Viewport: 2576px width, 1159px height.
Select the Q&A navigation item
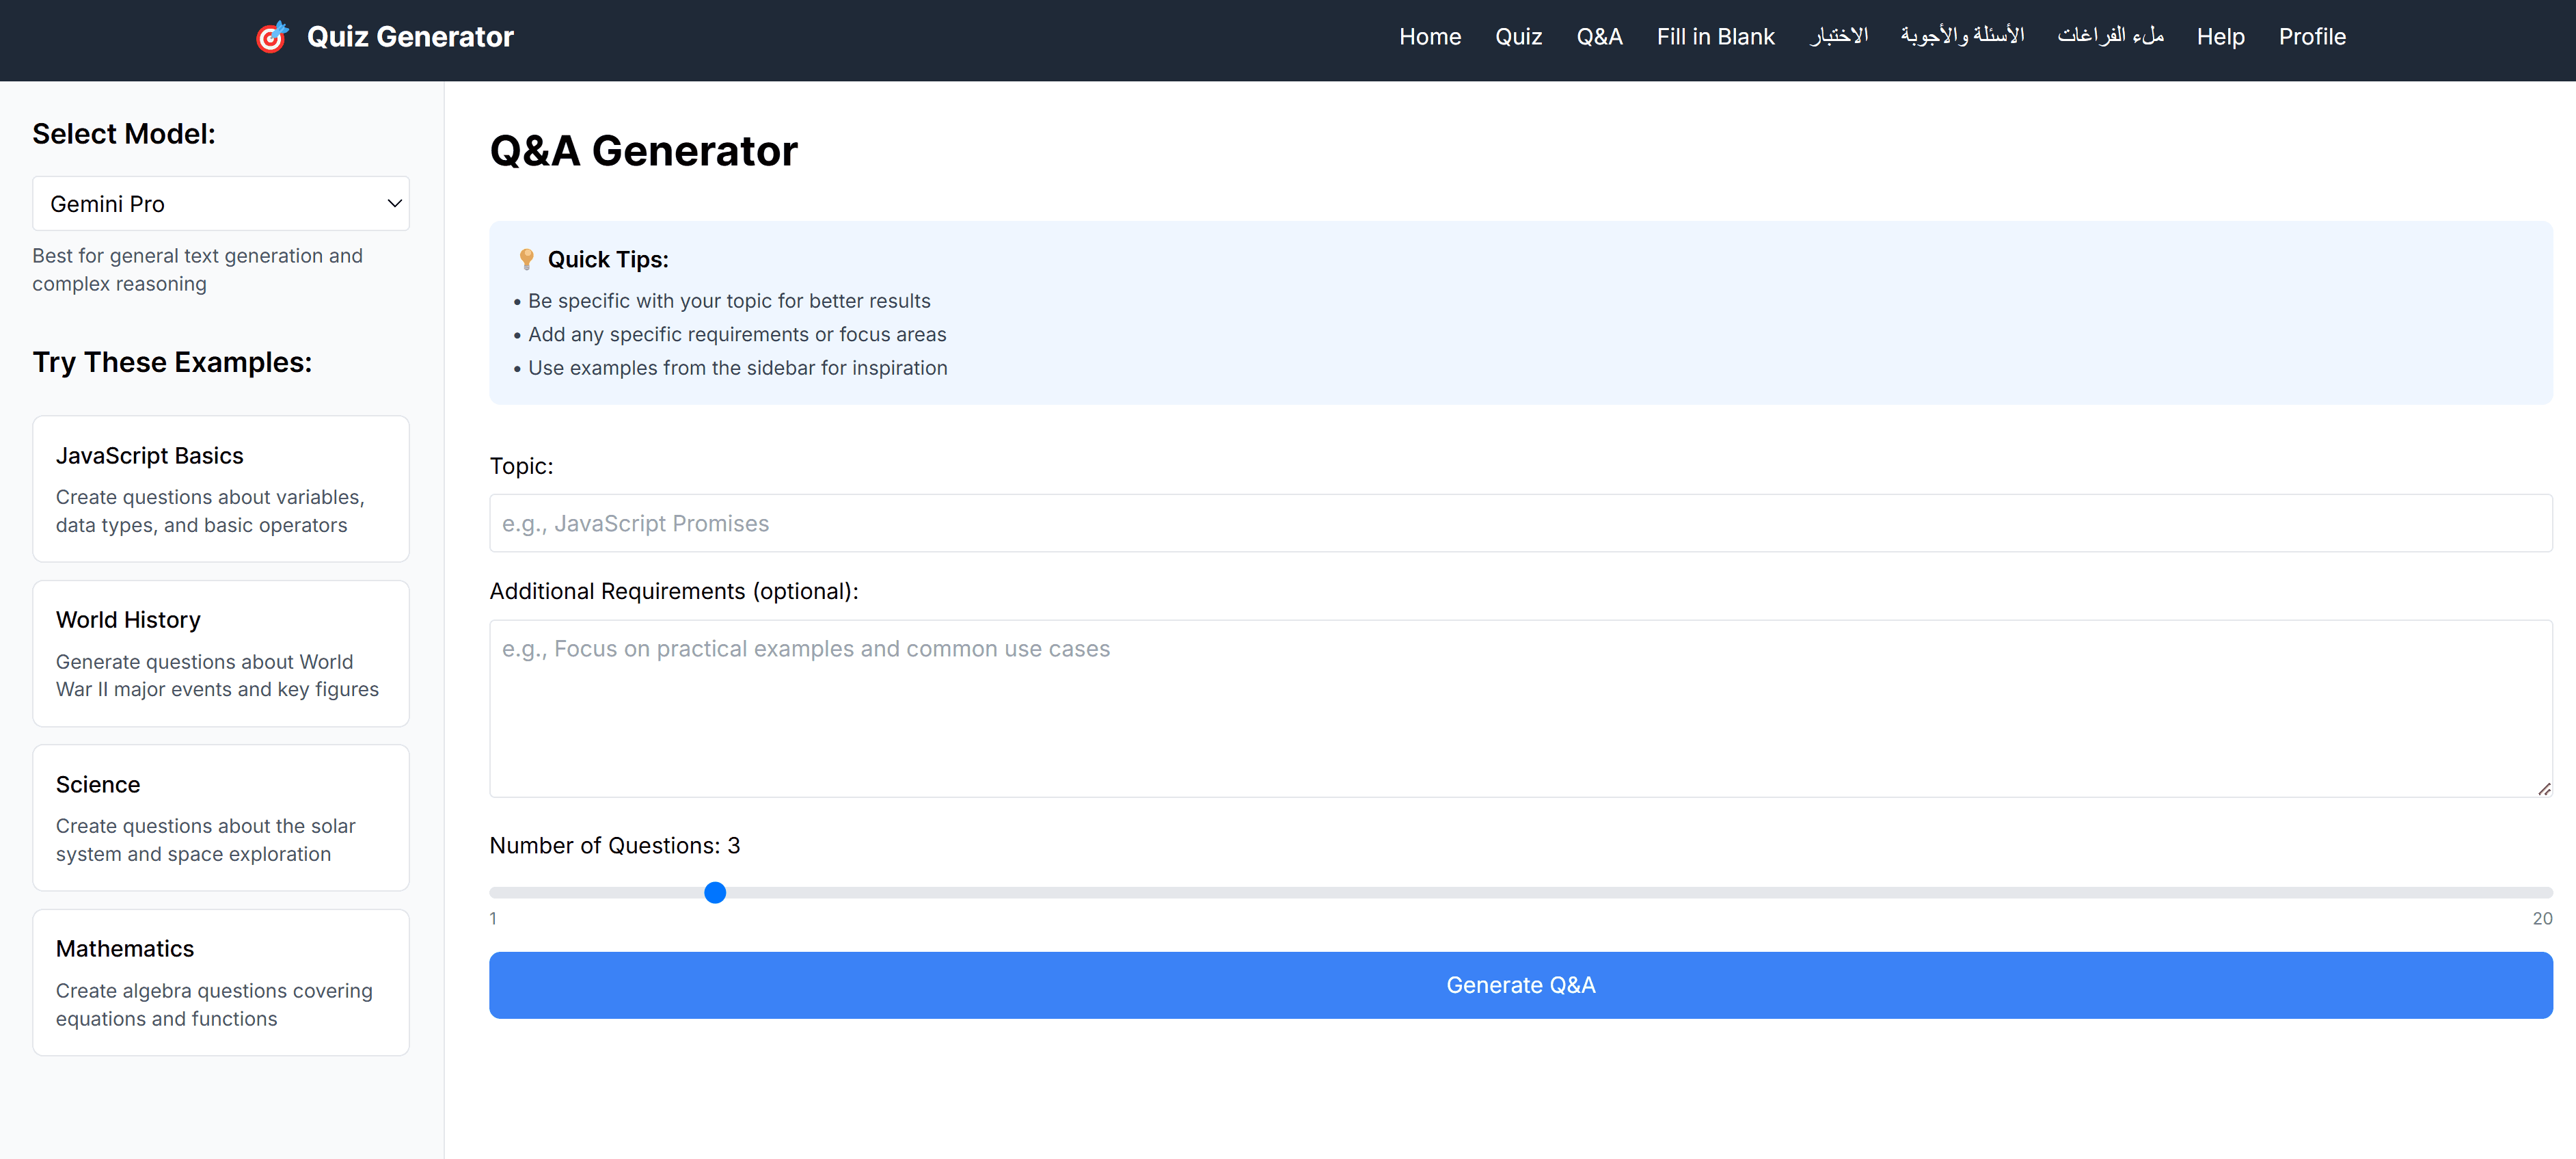pos(1599,36)
